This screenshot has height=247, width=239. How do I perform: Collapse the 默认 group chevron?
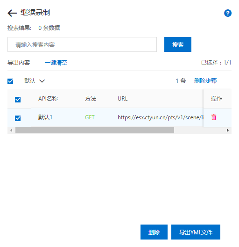pyautogui.click(x=42, y=81)
